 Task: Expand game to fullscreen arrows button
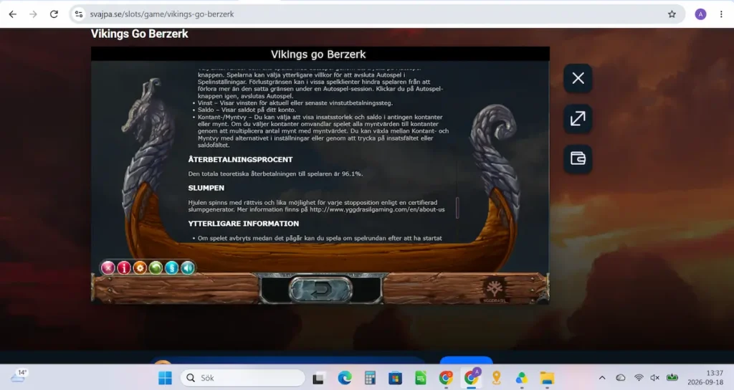pyautogui.click(x=578, y=118)
